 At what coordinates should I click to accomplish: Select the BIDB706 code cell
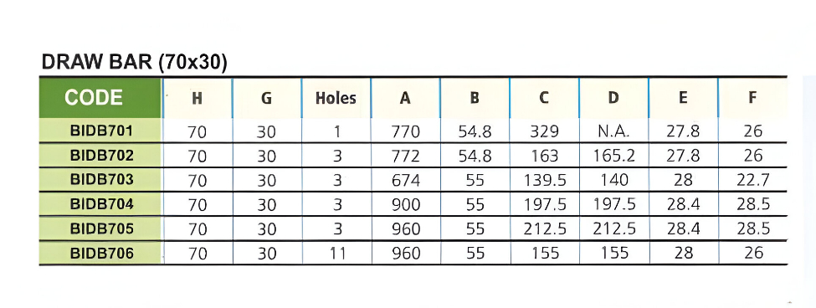tap(100, 253)
